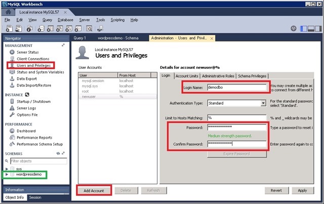324x204 pixels.
Task: Toggle the bottom output panel visibility
Action: click(311, 28)
